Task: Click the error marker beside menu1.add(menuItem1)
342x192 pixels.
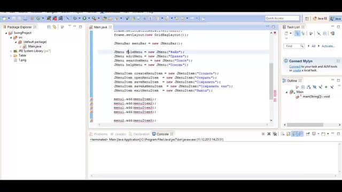Action: pyautogui.click(x=91, y=99)
